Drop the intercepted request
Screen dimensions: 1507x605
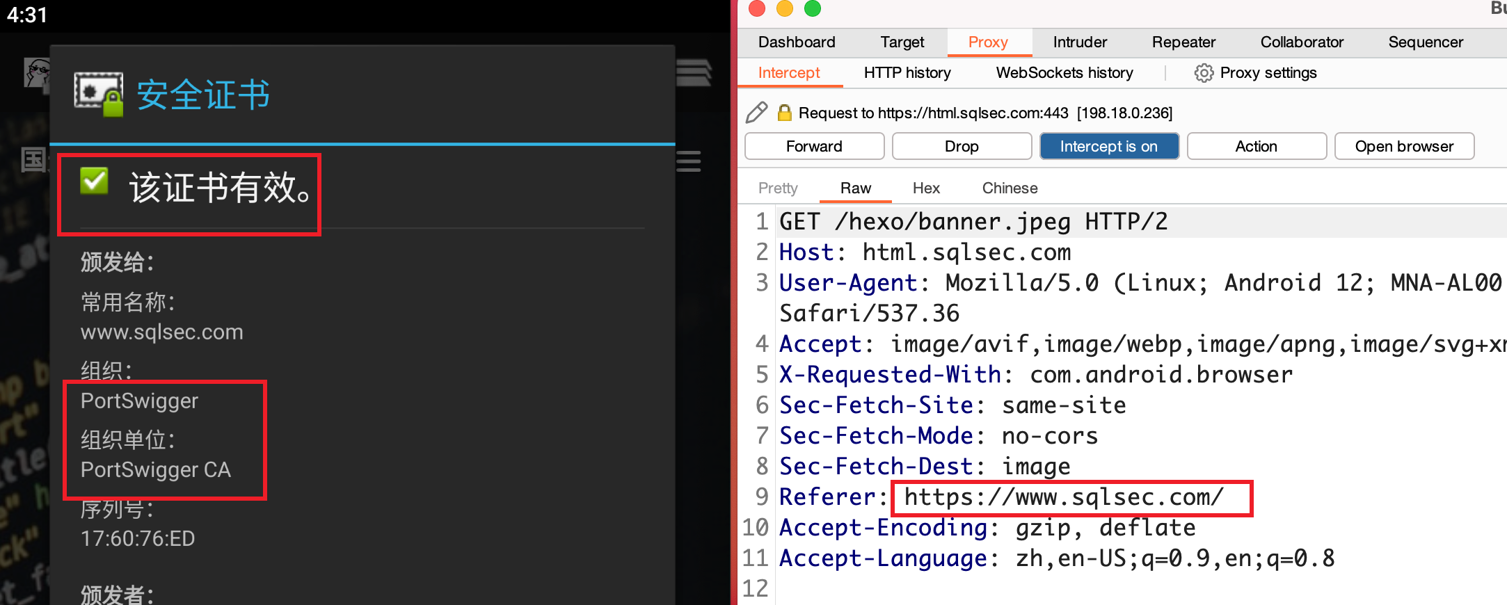click(x=962, y=146)
